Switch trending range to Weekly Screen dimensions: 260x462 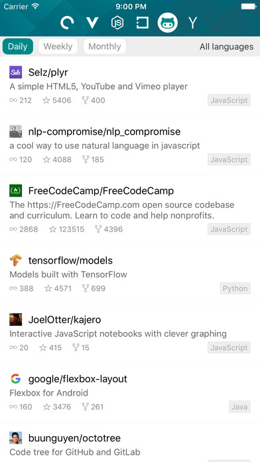(x=58, y=46)
